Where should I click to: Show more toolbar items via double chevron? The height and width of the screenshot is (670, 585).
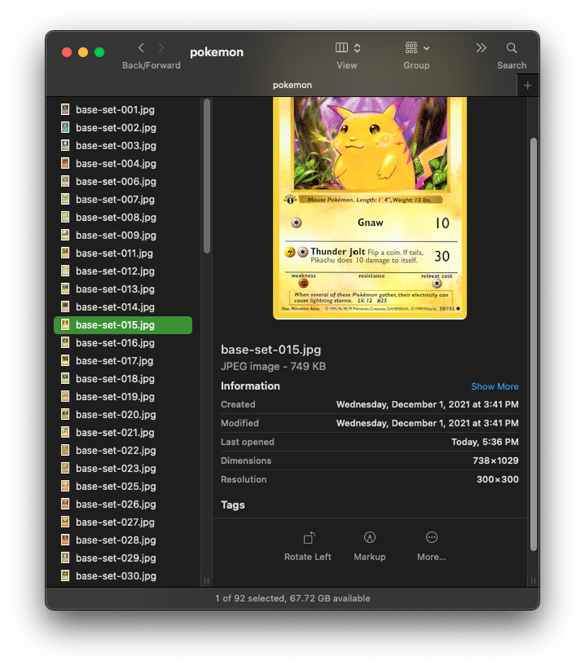[481, 48]
